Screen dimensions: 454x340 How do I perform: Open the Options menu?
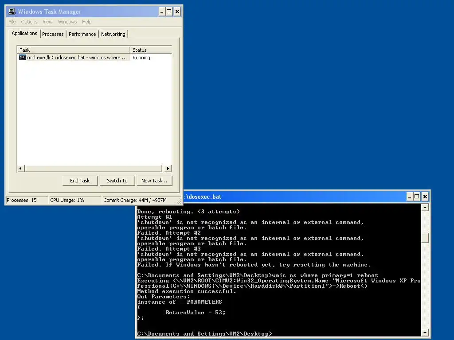pos(29,22)
